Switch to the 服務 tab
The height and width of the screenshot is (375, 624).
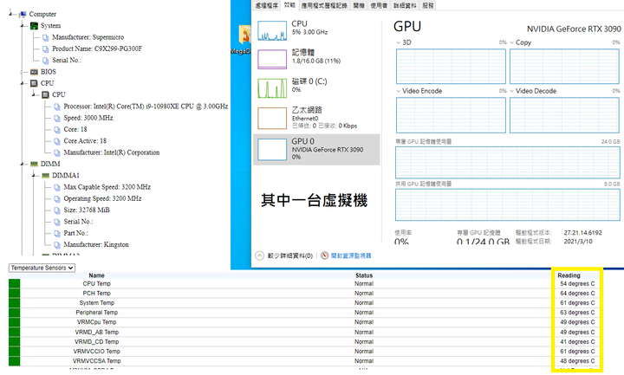(428, 5)
